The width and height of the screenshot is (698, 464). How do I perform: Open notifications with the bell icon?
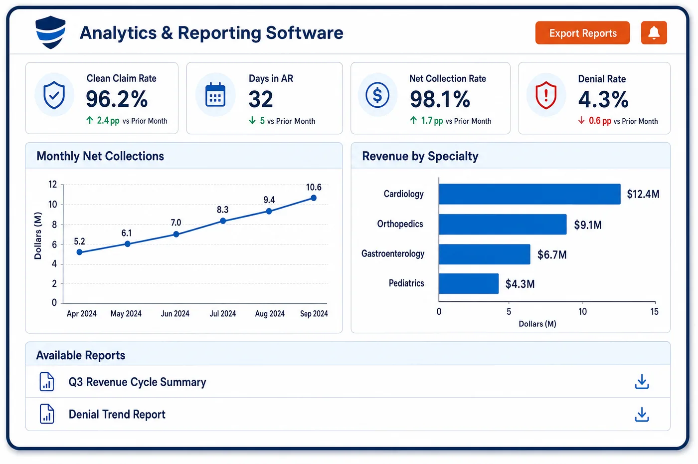coord(654,33)
